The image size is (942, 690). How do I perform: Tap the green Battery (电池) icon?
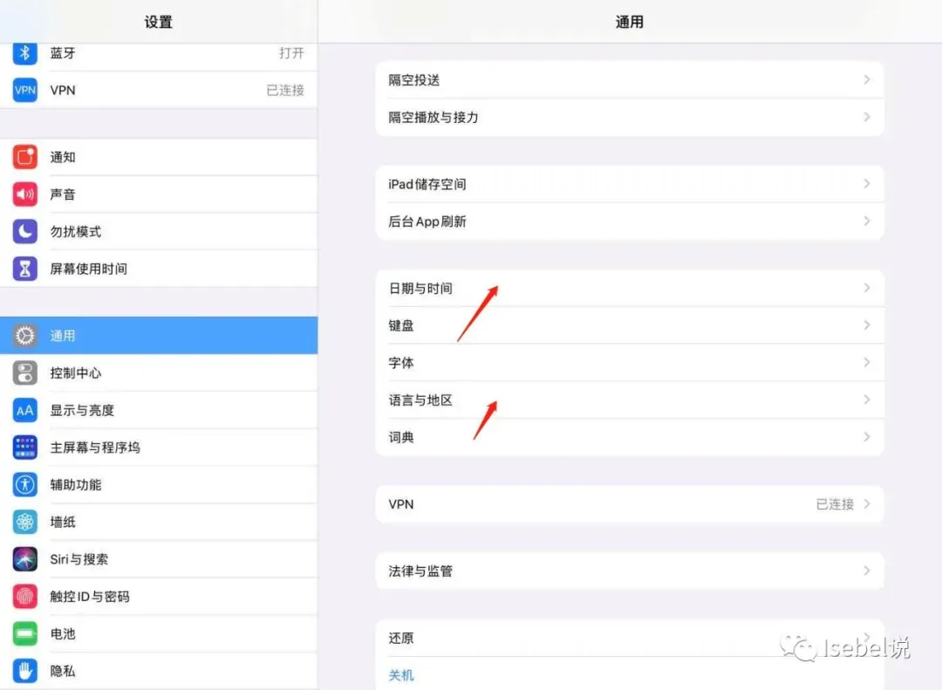point(25,634)
